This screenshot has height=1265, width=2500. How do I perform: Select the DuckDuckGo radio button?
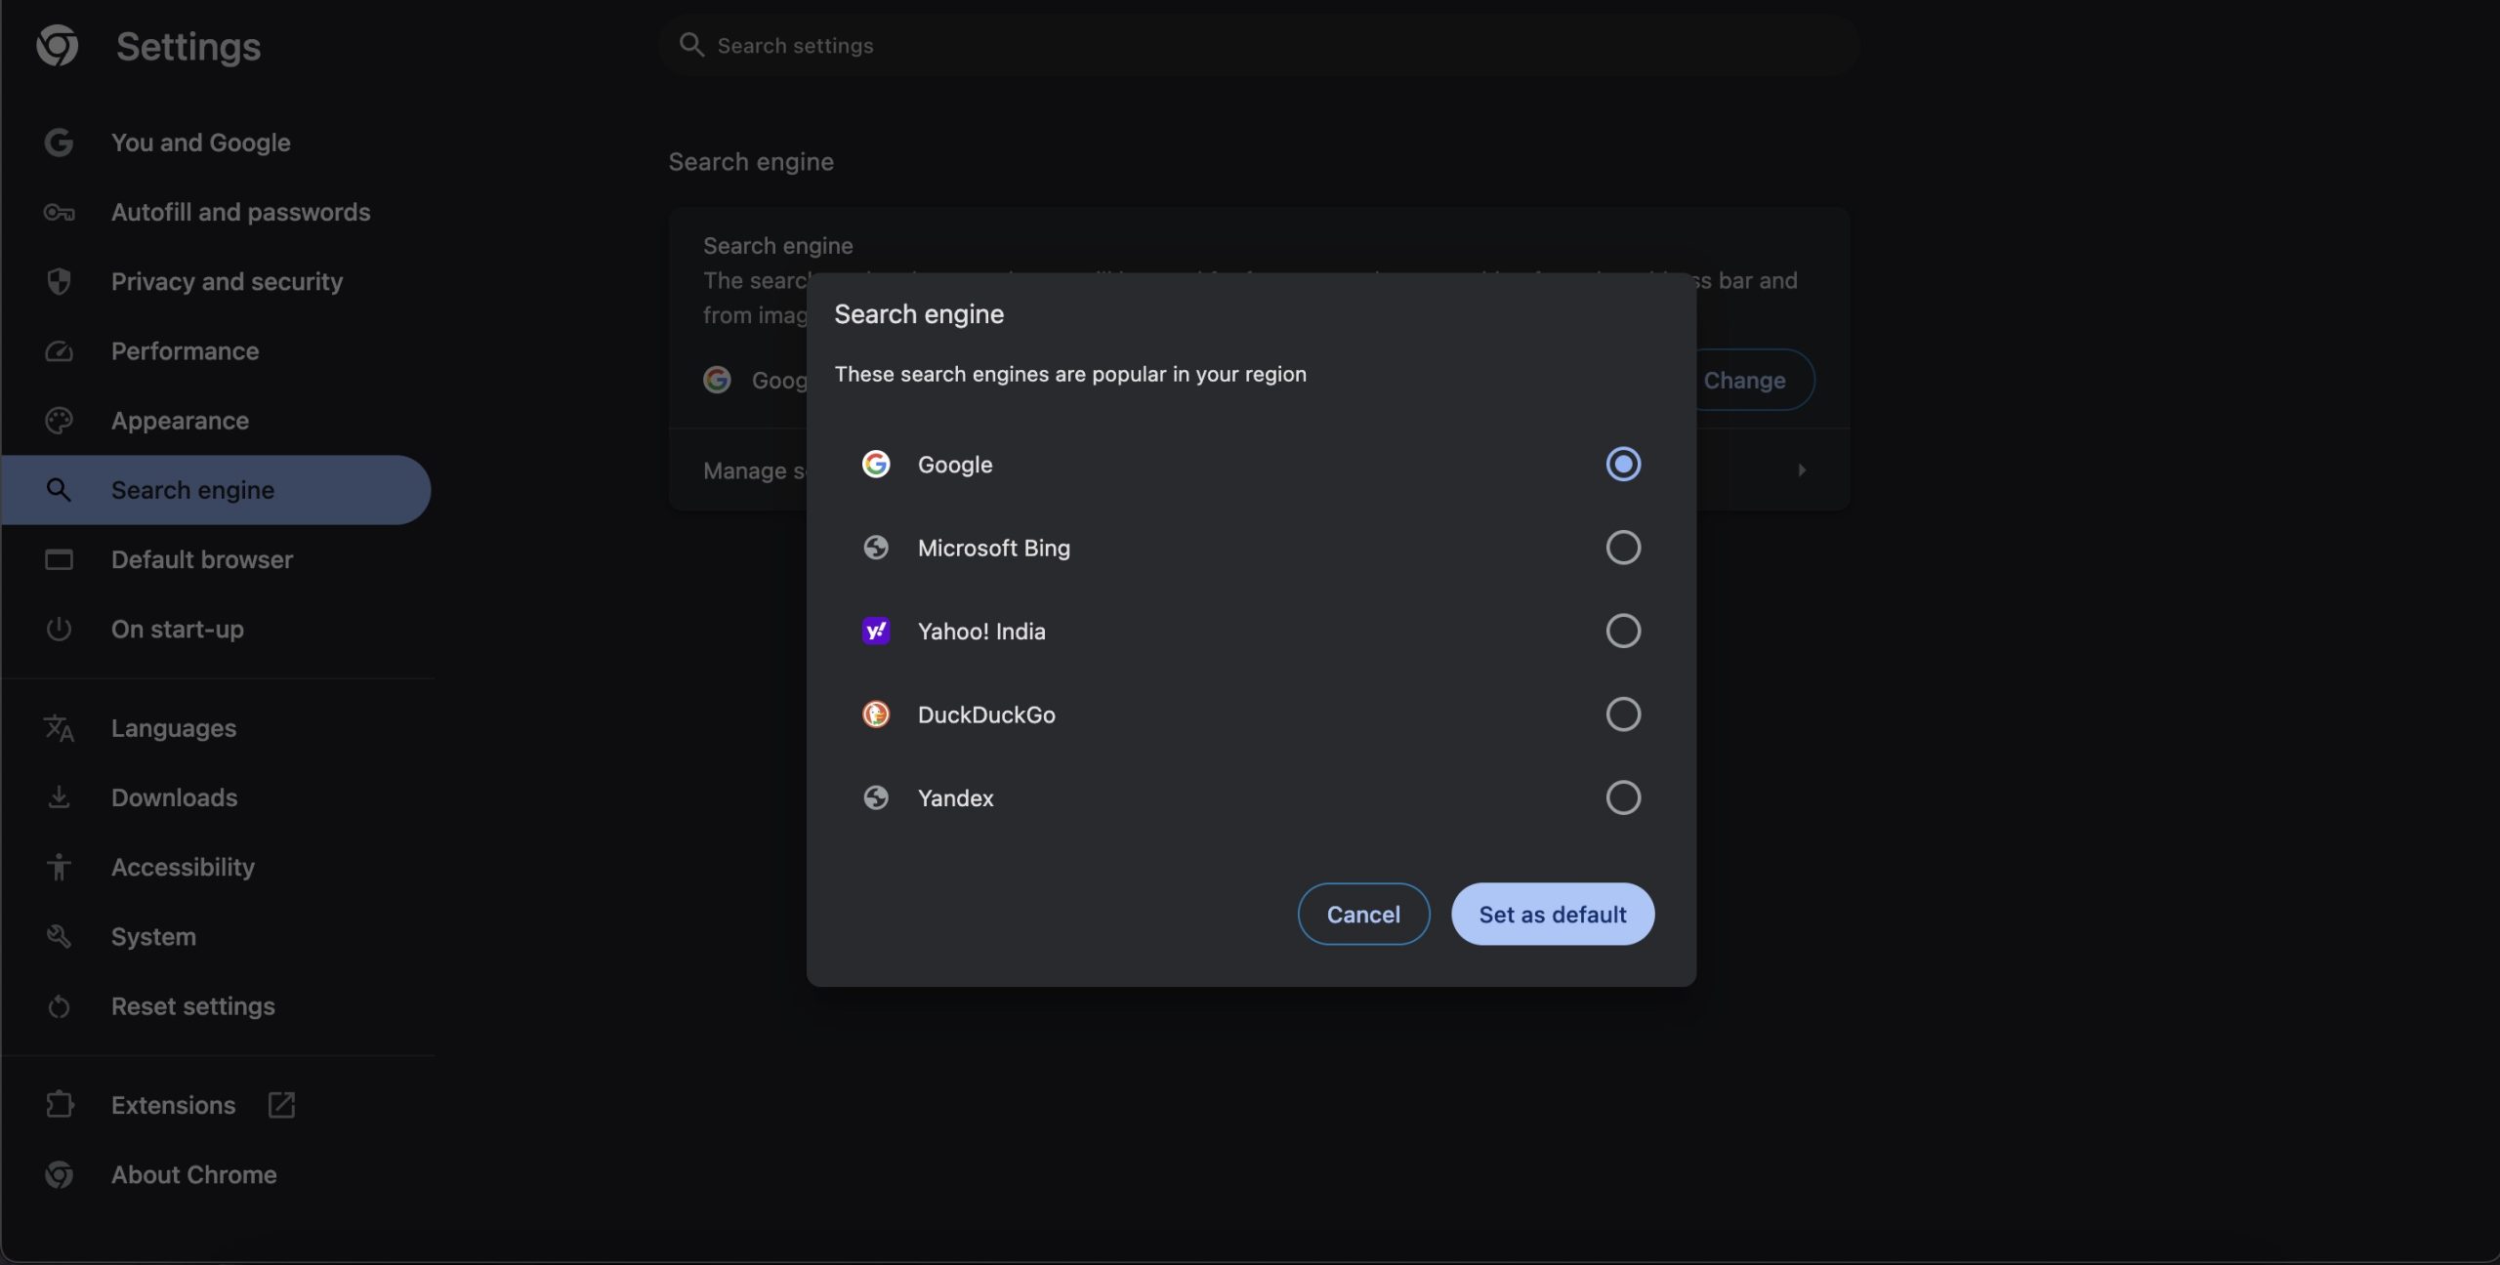click(1623, 714)
